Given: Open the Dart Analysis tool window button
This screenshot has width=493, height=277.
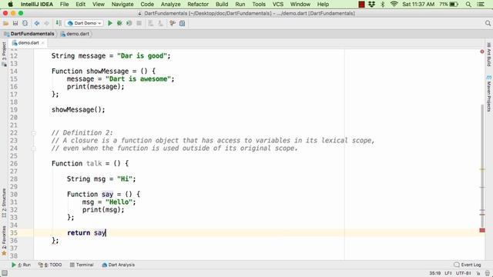Looking at the screenshot, I should 118,265.
